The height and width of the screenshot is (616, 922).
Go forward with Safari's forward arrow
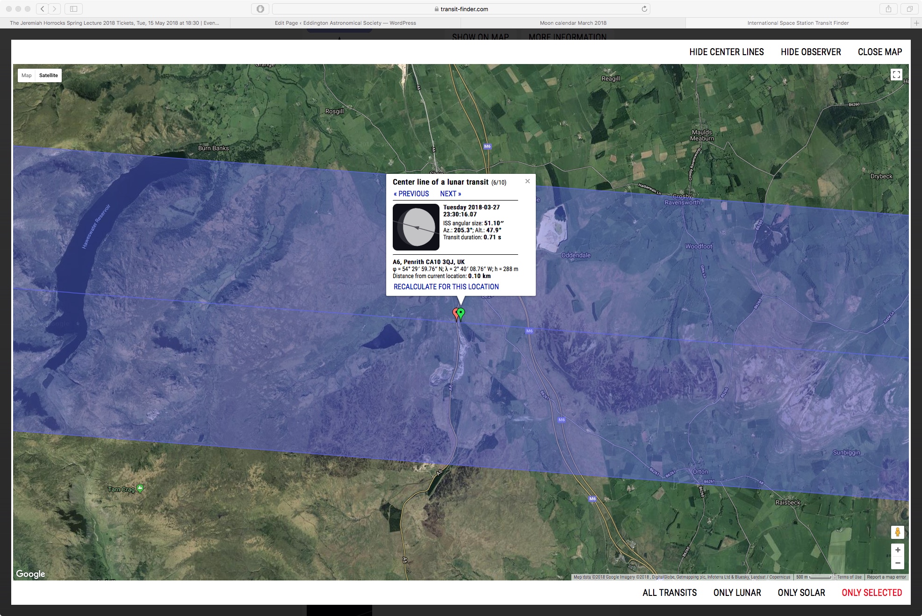click(55, 9)
